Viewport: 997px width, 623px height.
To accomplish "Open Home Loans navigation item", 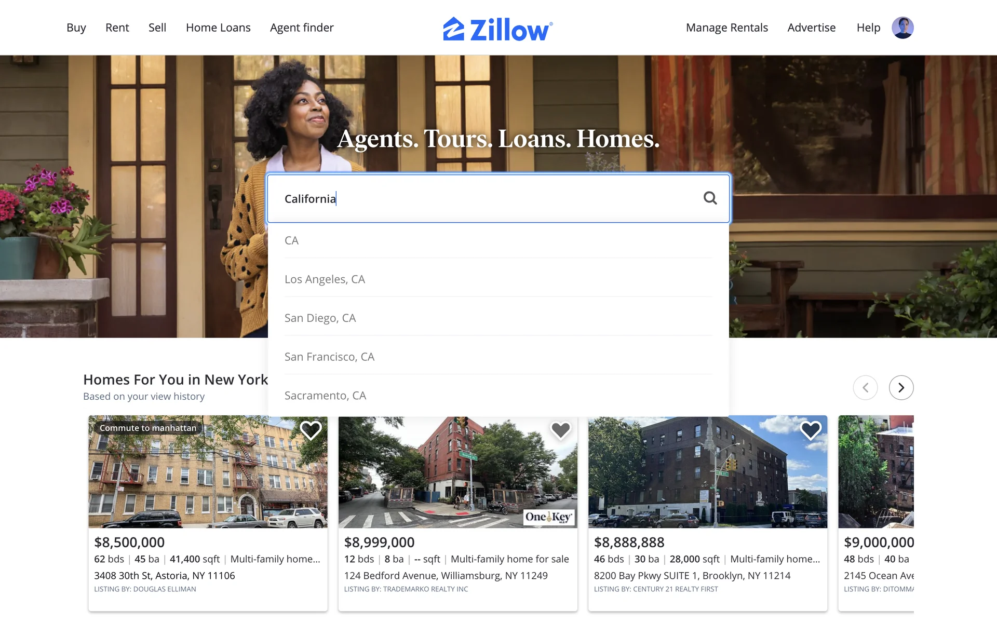I will [218, 28].
